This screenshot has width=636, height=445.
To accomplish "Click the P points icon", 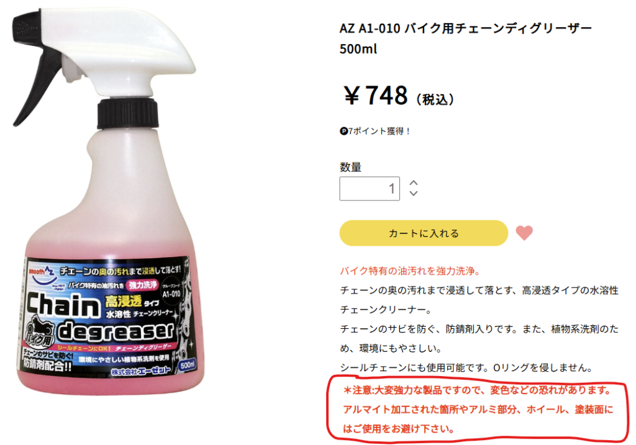I will (343, 132).
